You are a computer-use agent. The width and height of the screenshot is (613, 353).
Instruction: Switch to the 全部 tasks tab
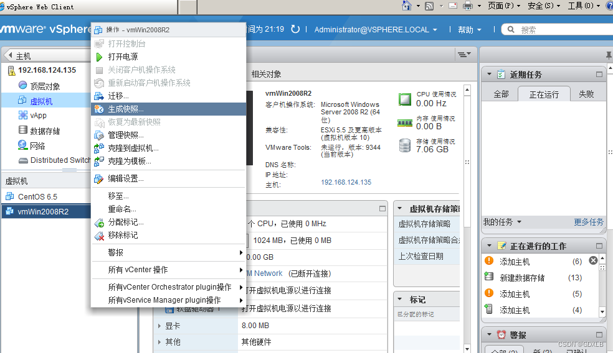click(501, 94)
